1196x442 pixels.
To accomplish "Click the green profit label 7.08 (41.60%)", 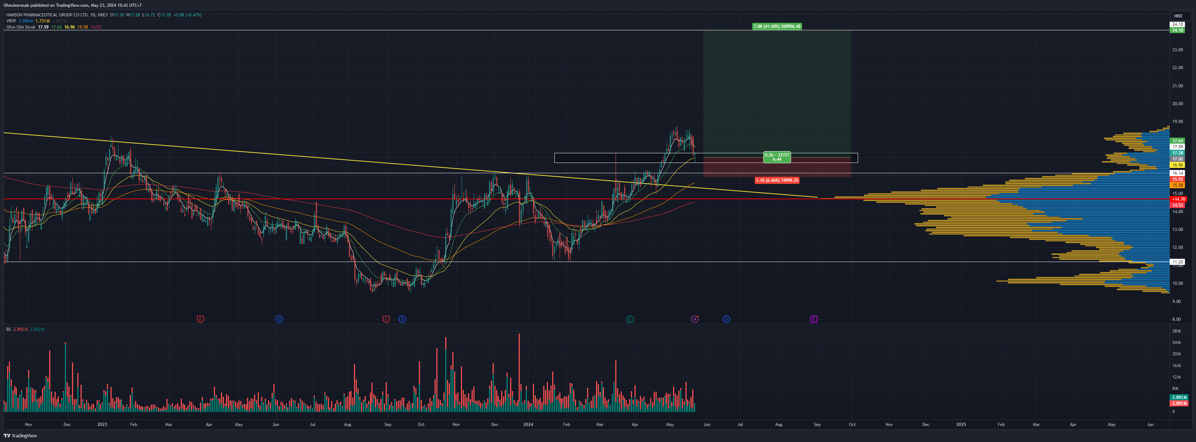I will click(x=777, y=26).
